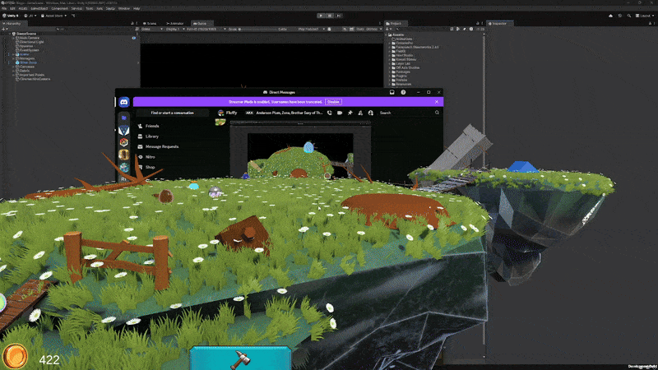This screenshot has width=658, height=370.
Task: Expand the Fantasy Skybox folder in Assets
Action: coord(390,48)
